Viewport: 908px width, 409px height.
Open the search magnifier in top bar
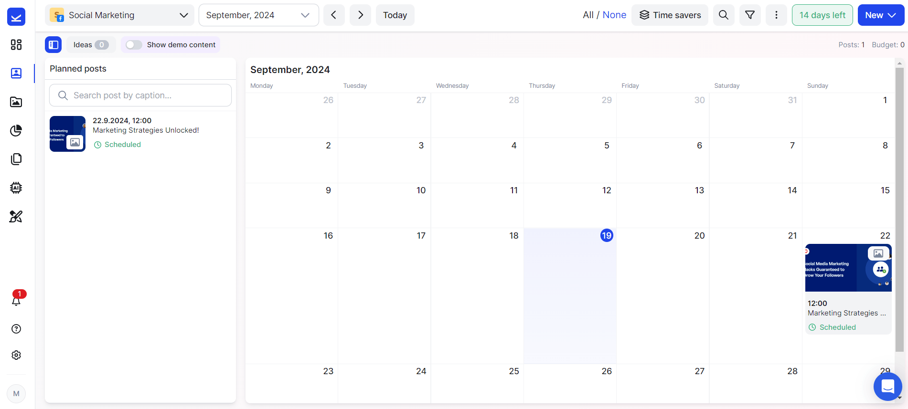[724, 15]
